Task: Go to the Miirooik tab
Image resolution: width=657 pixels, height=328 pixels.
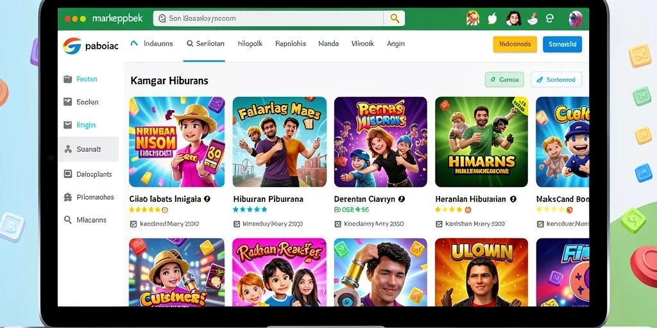Action: tap(363, 44)
